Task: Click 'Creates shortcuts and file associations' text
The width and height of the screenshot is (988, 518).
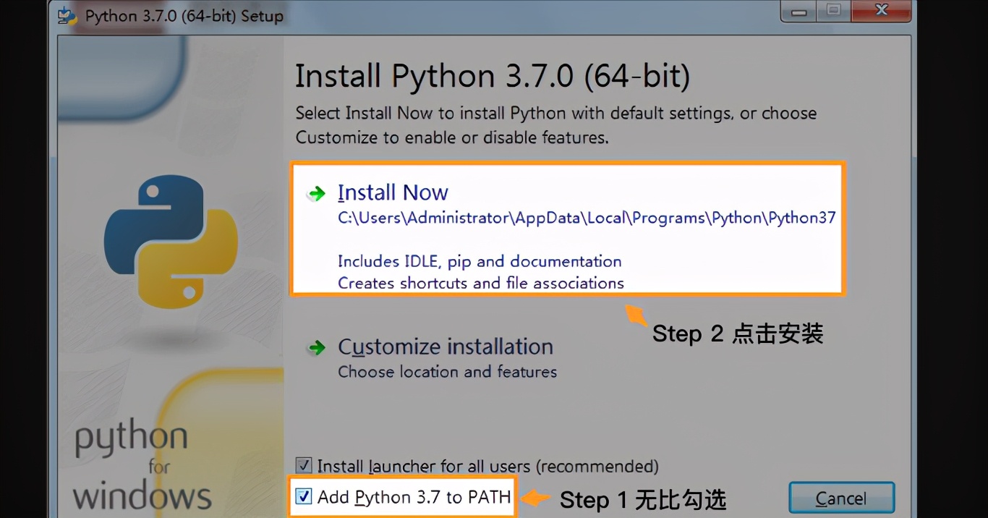Action: [x=481, y=283]
